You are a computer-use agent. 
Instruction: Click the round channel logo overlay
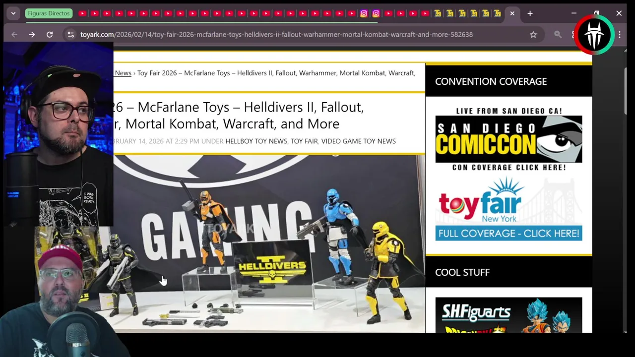pos(594,35)
